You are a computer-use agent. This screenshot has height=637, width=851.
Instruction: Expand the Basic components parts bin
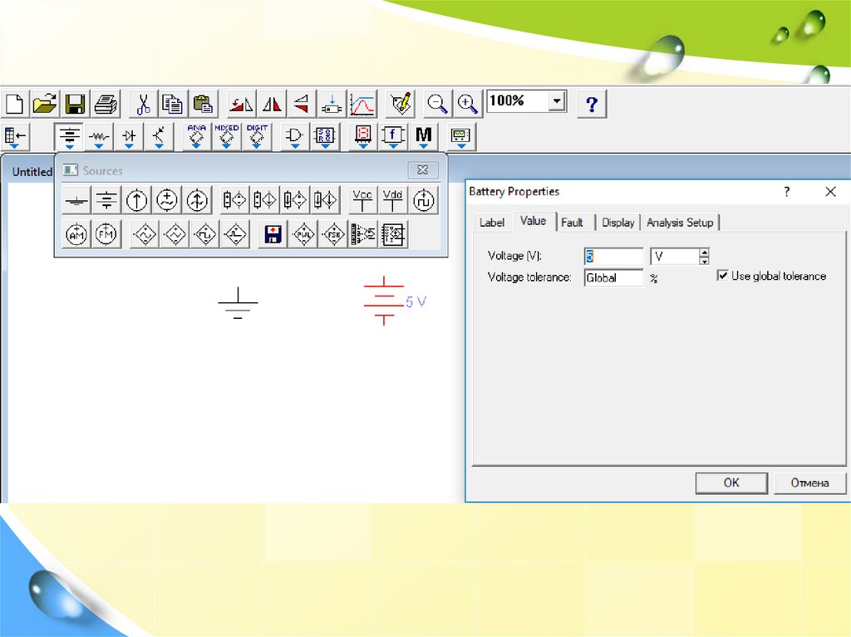100,135
